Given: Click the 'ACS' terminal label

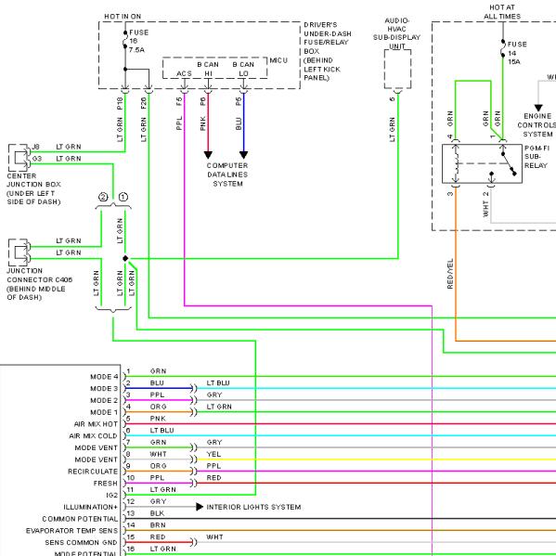Looking at the screenshot, I should pyautogui.click(x=184, y=73).
